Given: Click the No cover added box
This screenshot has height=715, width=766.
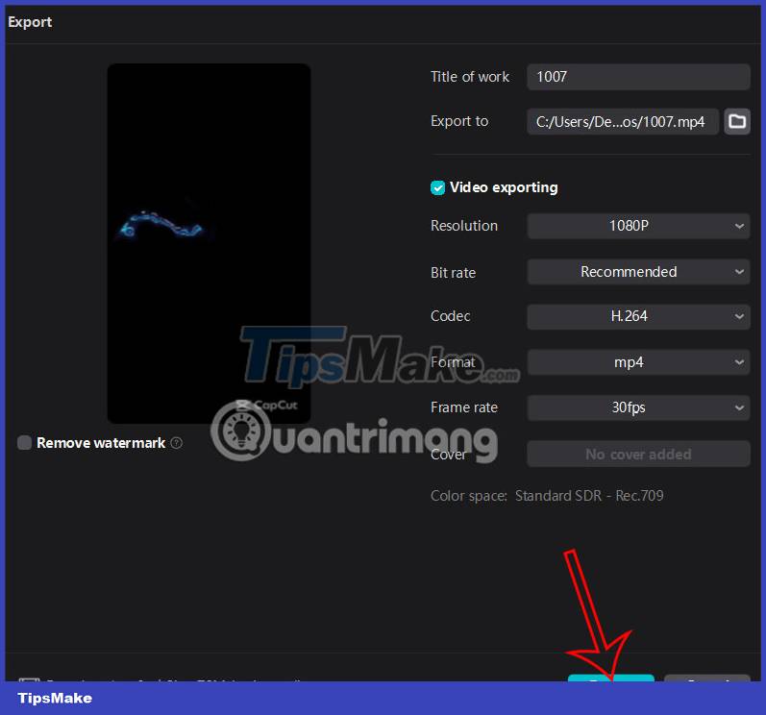Looking at the screenshot, I should (x=638, y=455).
